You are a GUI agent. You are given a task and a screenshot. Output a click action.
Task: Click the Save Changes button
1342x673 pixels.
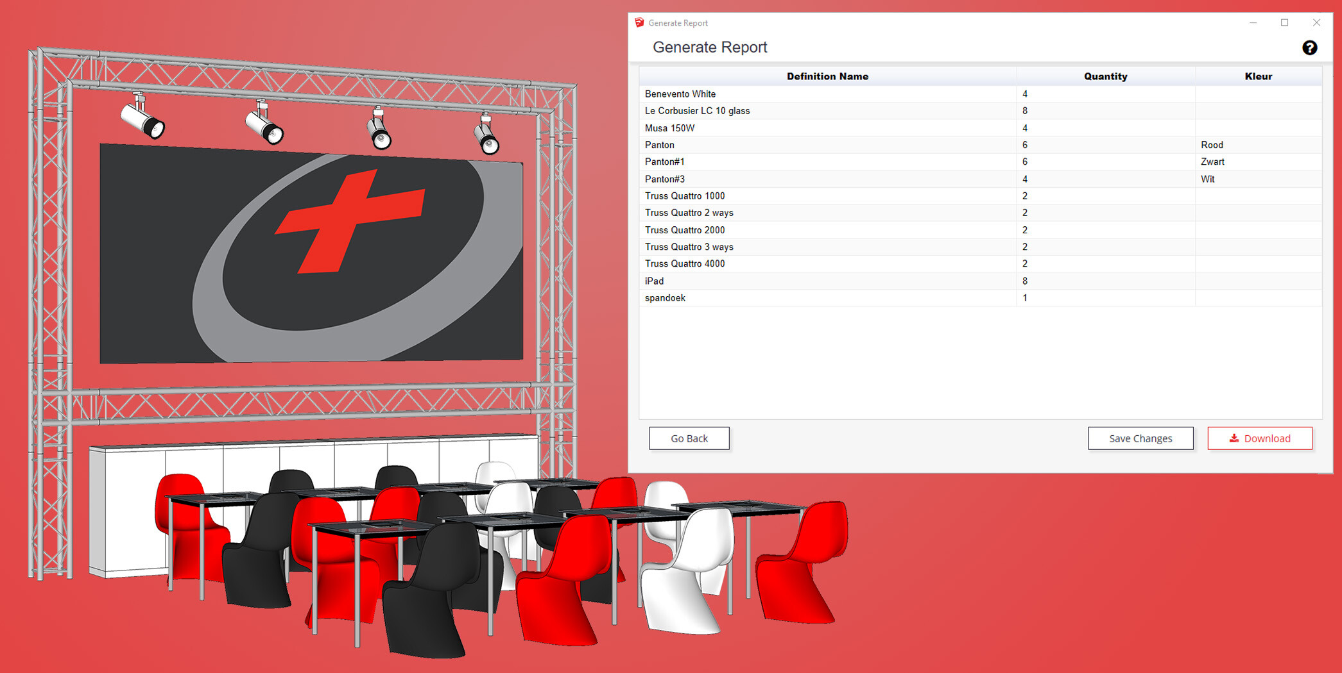[1140, 438]
